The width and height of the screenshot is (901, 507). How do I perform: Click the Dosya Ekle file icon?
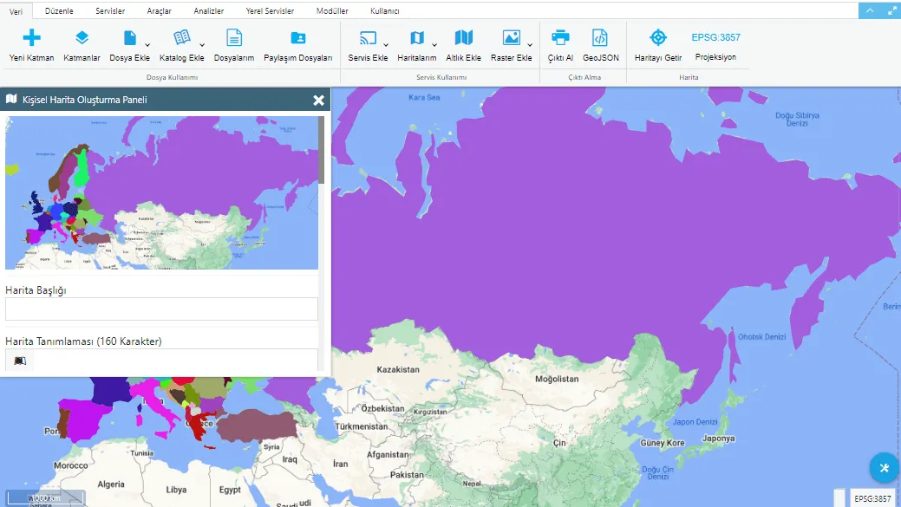[x=130, y=38]
